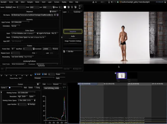The width and height of the screenshot is (167, 124).
Task: Open the Input Format dropdown
Action: [x=20, y=22]
